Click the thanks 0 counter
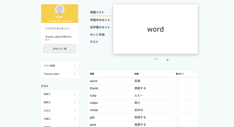Image resolution: width=234 pixels, height=127 pixels. [55, 21]
